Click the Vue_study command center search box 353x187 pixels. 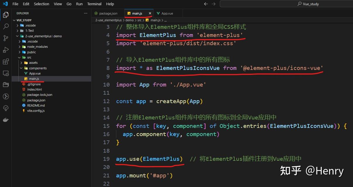[286, 4]
